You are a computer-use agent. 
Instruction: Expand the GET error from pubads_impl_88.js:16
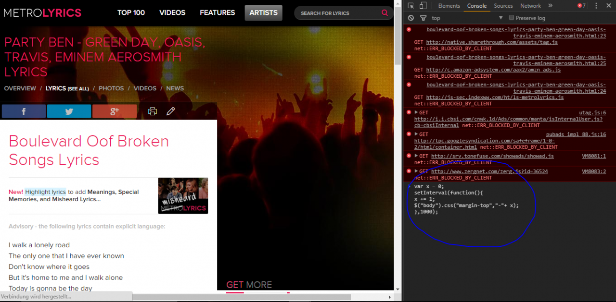416,134
